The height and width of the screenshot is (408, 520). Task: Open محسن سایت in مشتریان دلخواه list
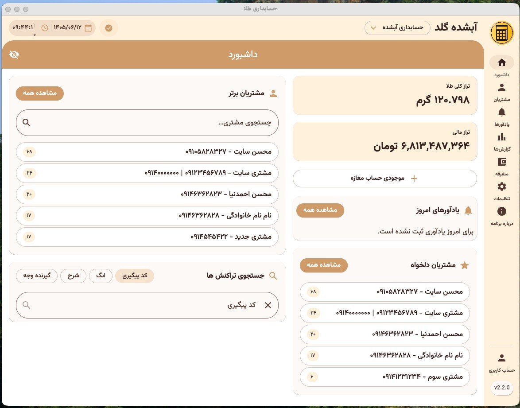click(x=385, y=292)
